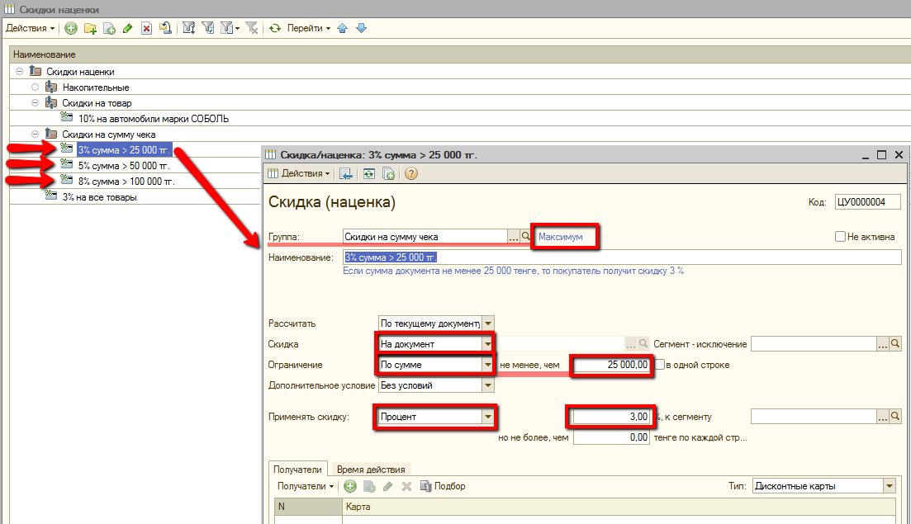Click the New folder group icon
The image size is (911, 524).
[90, 28]
